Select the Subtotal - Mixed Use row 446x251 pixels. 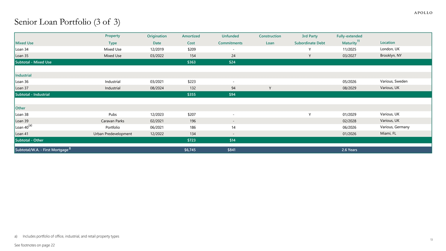(33, 62)
